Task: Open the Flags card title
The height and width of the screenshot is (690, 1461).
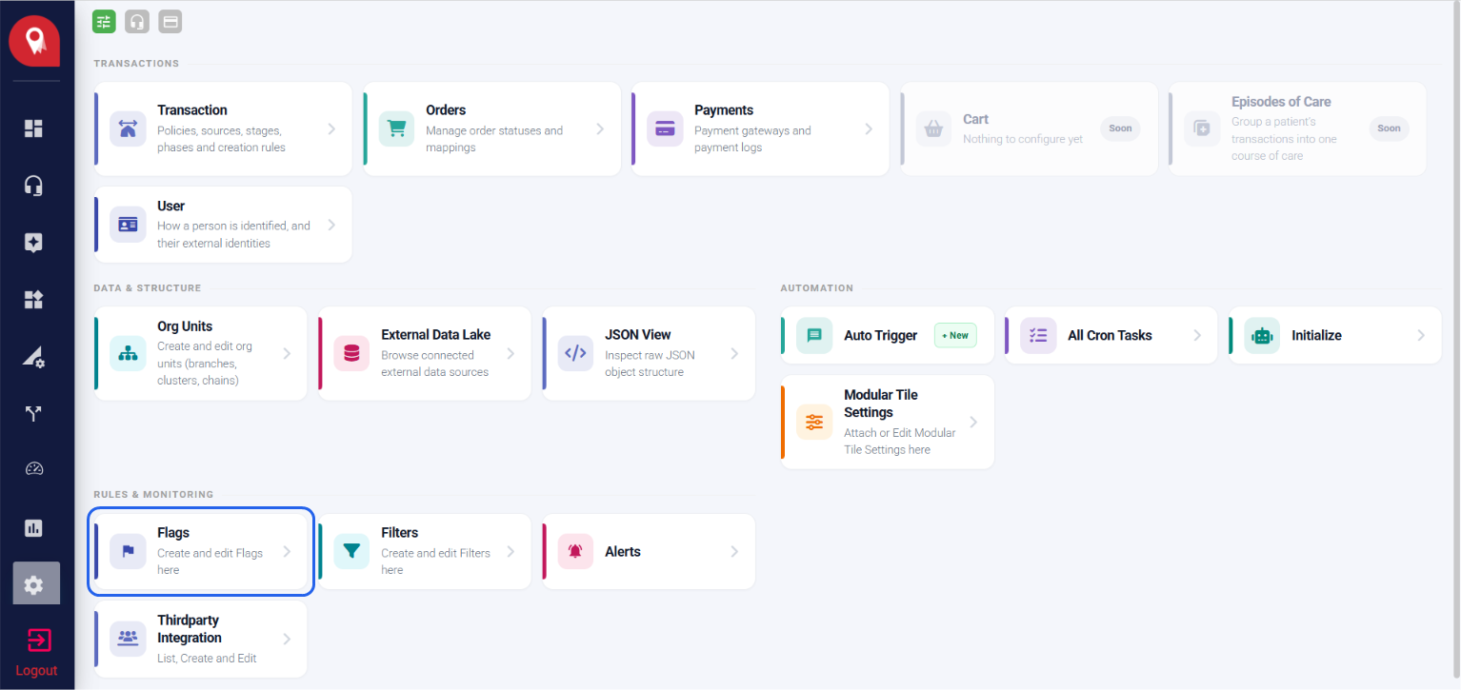Action: pyautogui.click(x=173, y=533)
